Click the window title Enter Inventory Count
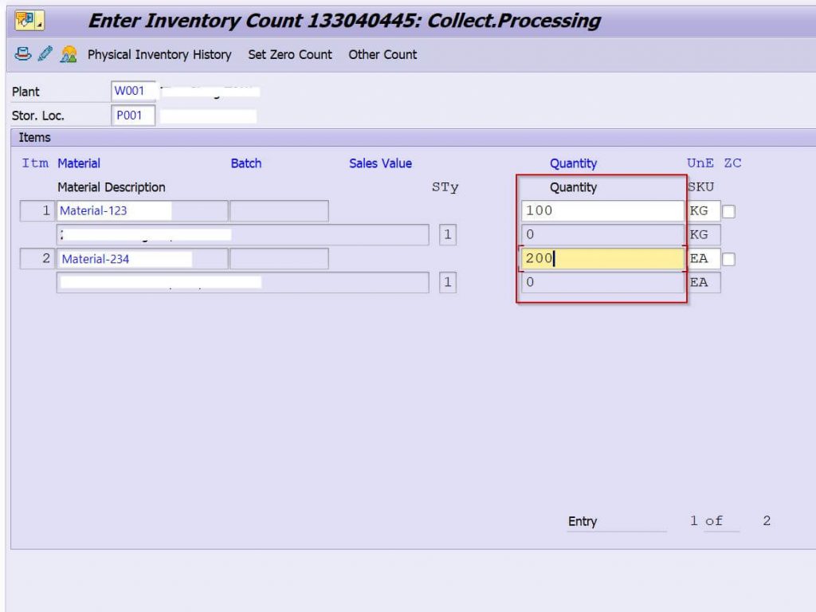Viewport: 816px width, 612px height. (344, 21)
